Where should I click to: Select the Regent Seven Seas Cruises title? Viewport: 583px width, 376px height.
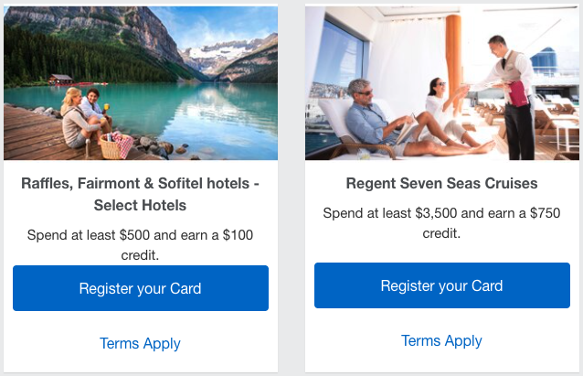point(441,183)
